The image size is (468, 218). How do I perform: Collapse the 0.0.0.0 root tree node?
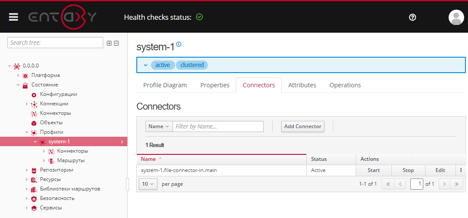coord(9,66)
